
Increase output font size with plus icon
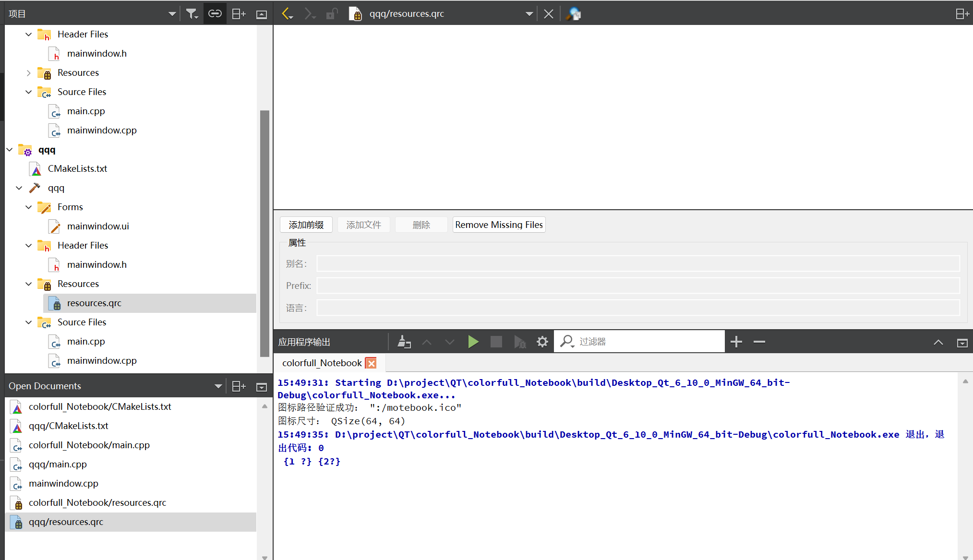(736, 342)
